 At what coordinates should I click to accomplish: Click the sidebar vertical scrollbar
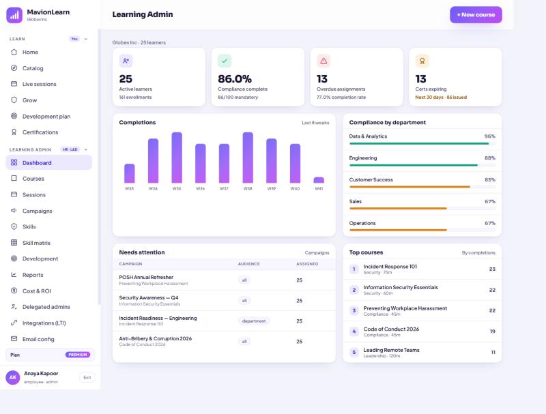pos(99,167)
